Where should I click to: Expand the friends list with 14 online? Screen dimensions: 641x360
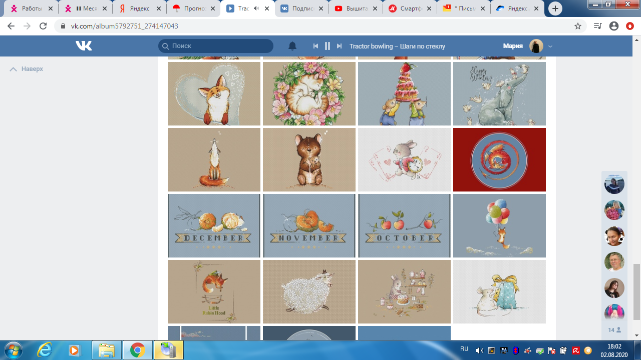614,330
